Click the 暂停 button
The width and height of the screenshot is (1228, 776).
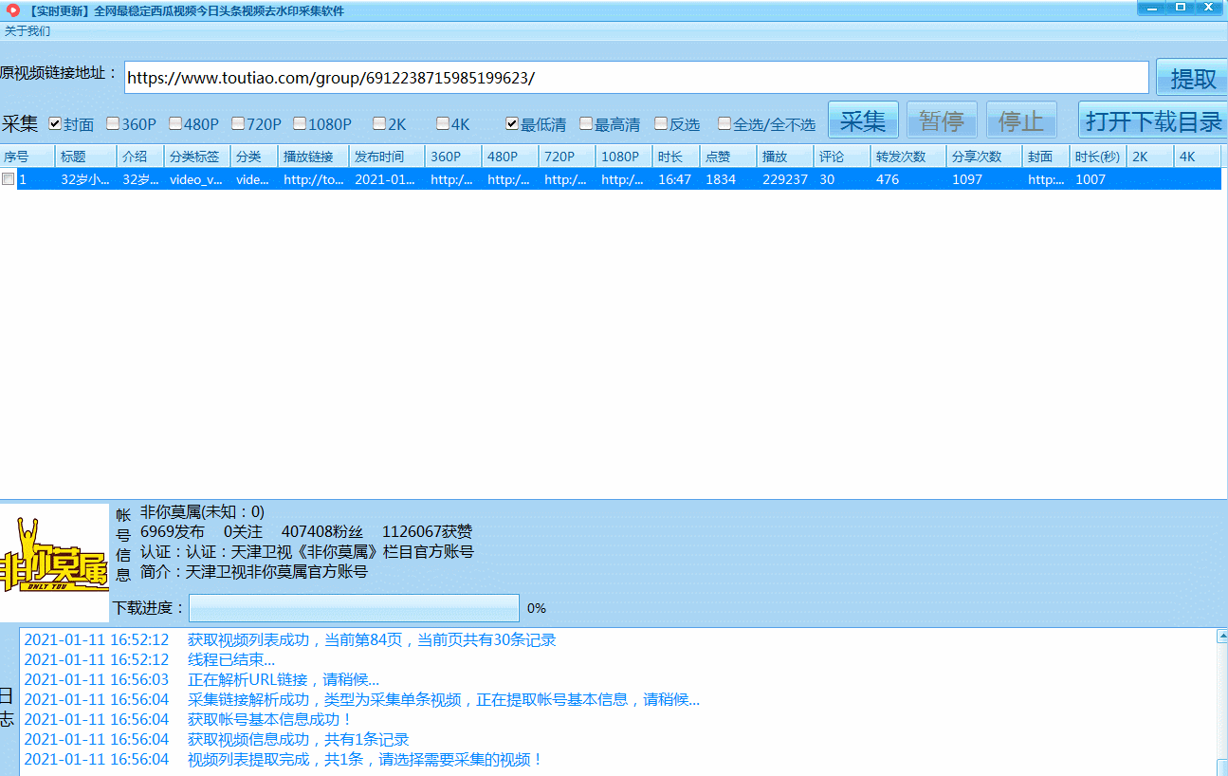(x=941, y=121)
